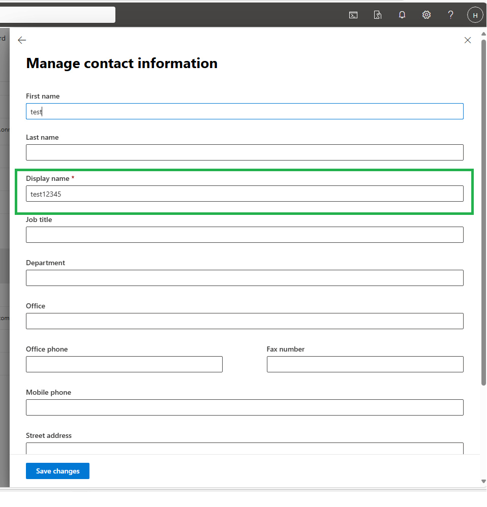Go back with the left arrow

(x=22, y=40)
